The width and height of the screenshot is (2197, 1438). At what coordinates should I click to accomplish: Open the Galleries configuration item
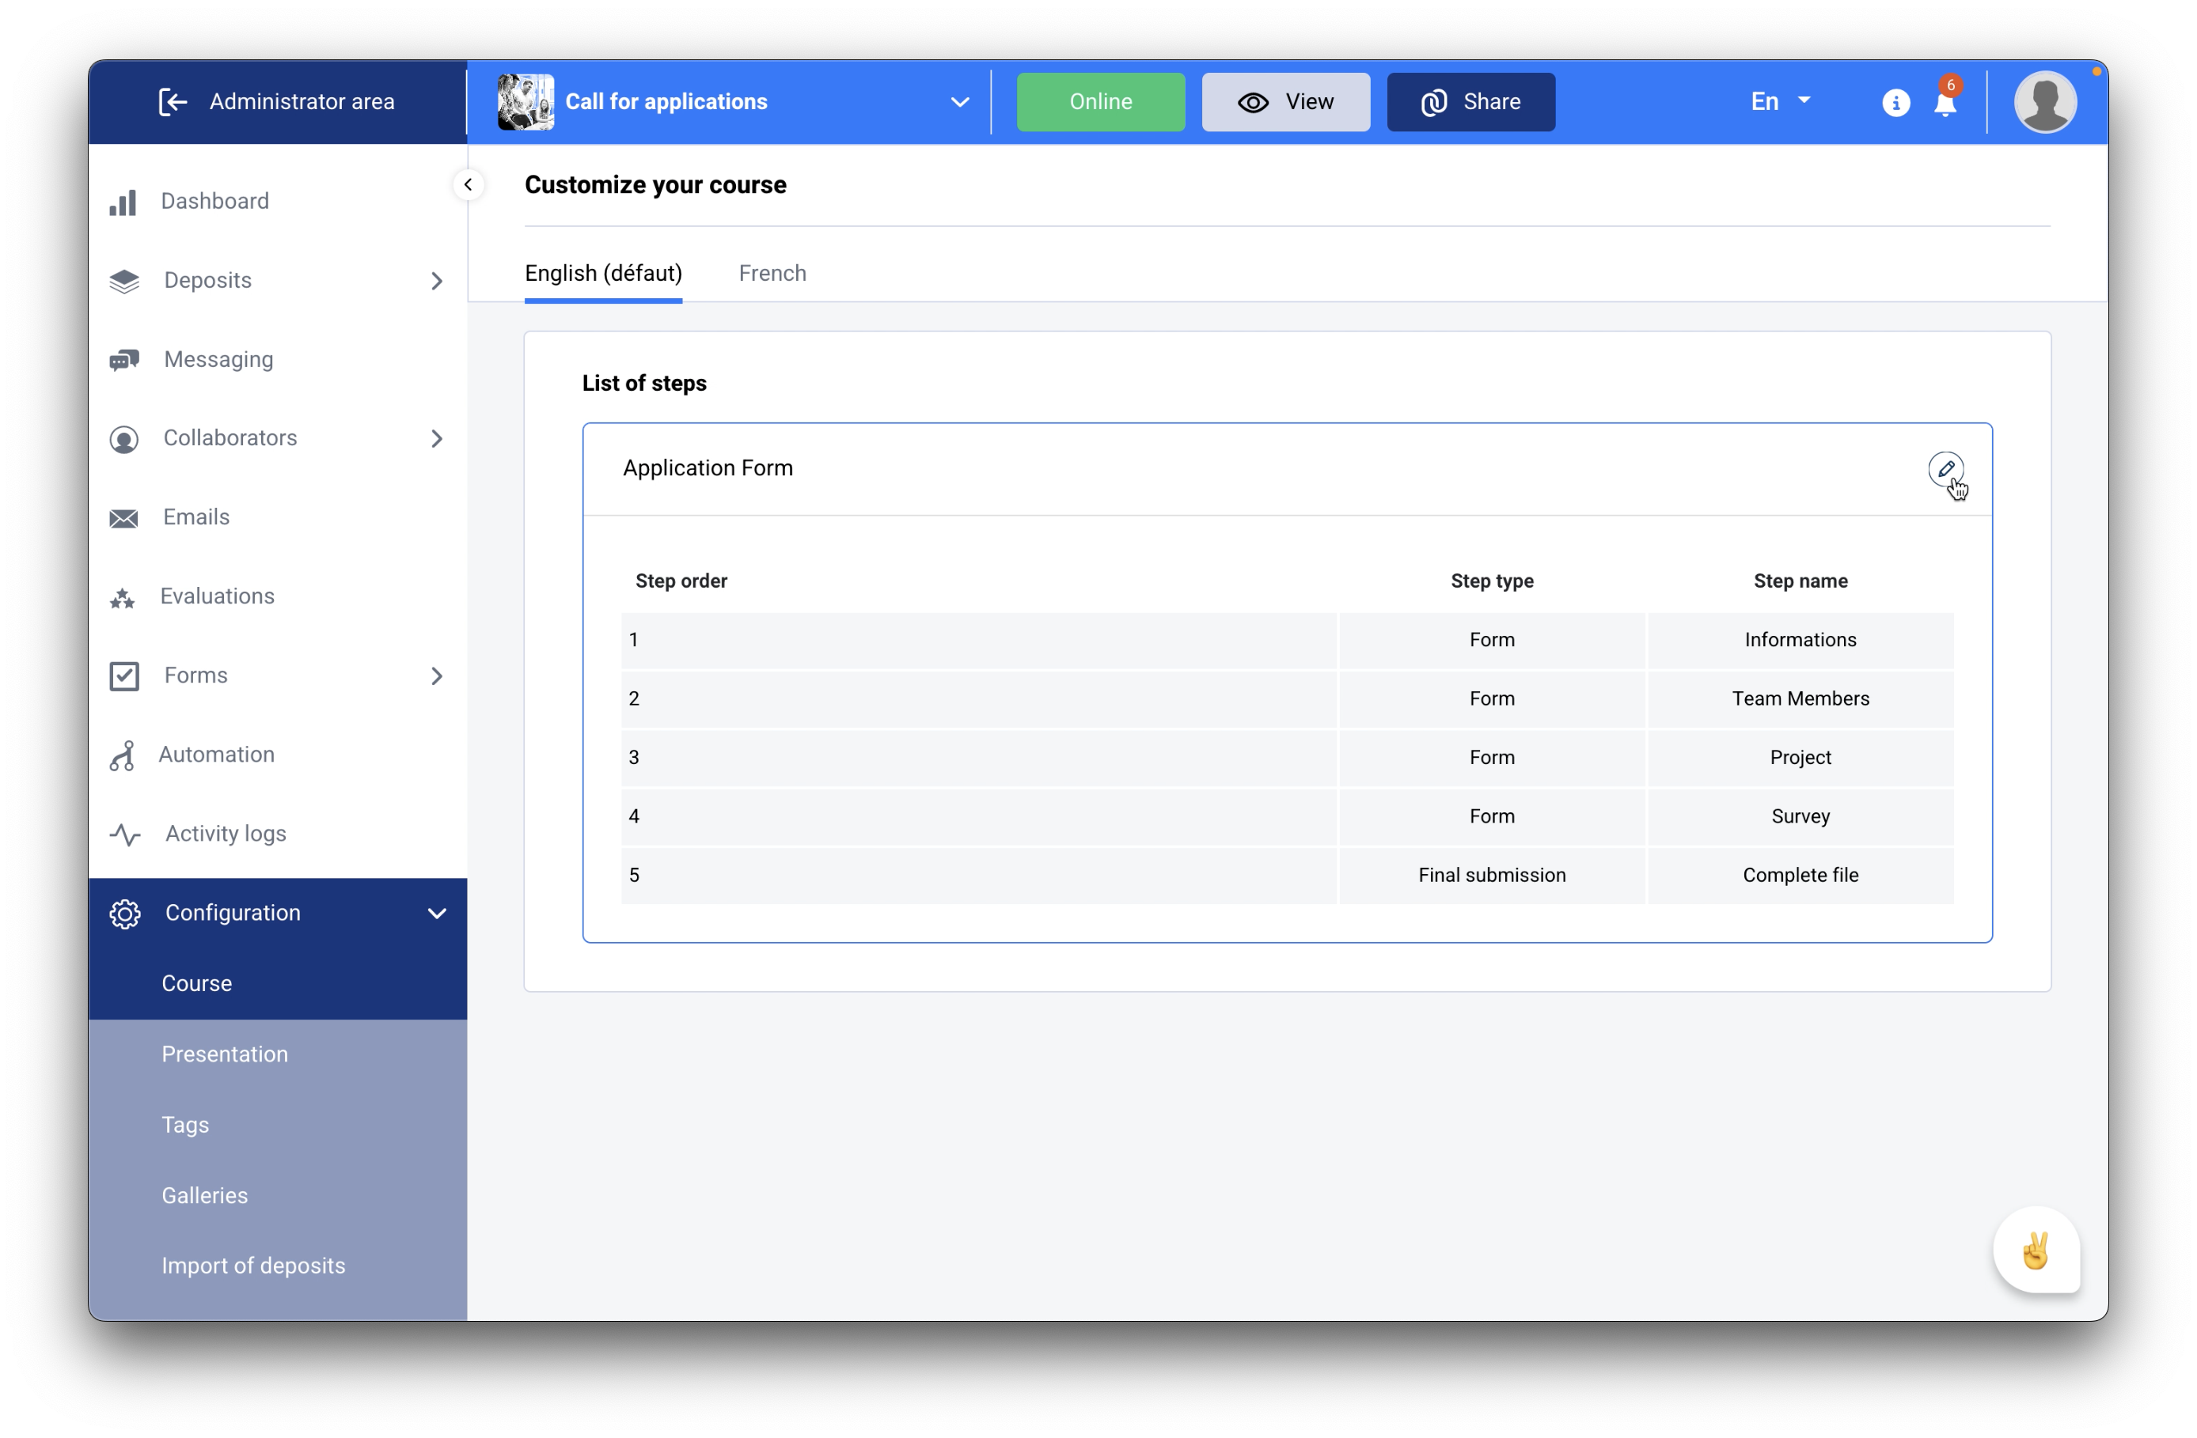click(277, 1195)
